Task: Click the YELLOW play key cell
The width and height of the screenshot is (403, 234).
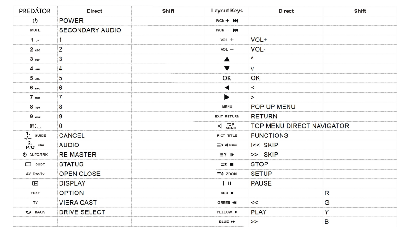Action: pos(227,212)
